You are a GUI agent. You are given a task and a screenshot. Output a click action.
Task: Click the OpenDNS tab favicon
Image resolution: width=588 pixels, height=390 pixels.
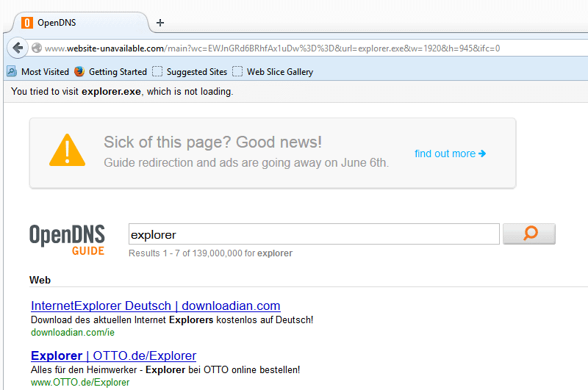(27, 23)
